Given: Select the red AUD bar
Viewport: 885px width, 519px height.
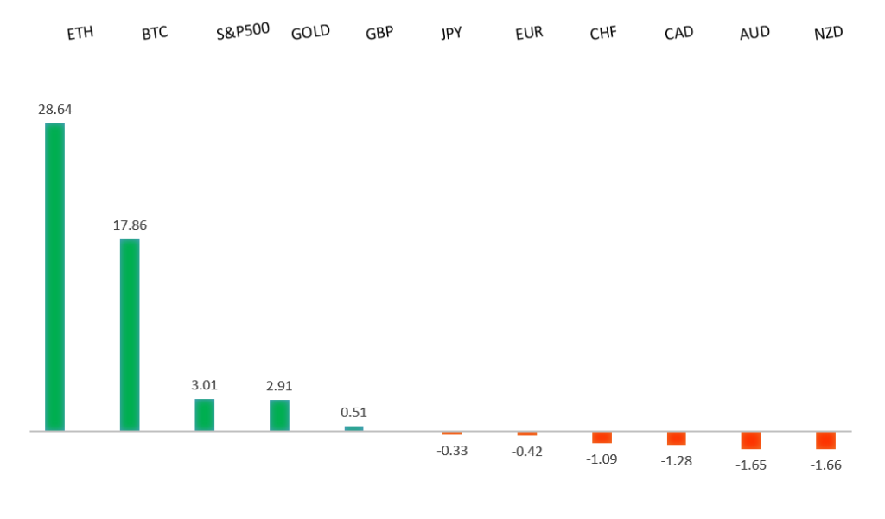Looking at the screenshot, I should click(x=750, y=440).
